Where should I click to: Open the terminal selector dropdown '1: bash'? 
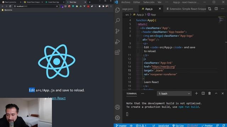(x=174, y=93)
